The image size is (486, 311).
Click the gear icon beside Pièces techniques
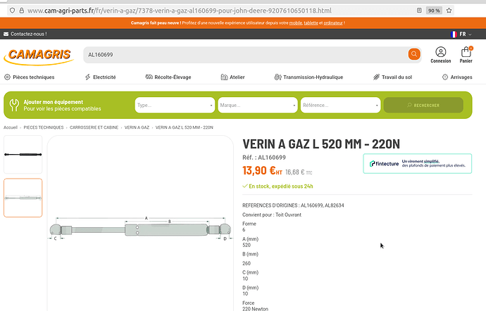[7, 77]
